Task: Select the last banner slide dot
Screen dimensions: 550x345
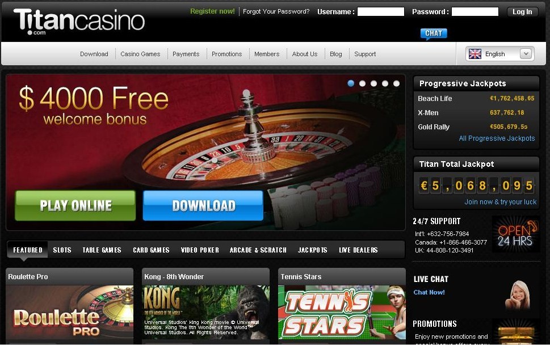Action: (396, 83)
